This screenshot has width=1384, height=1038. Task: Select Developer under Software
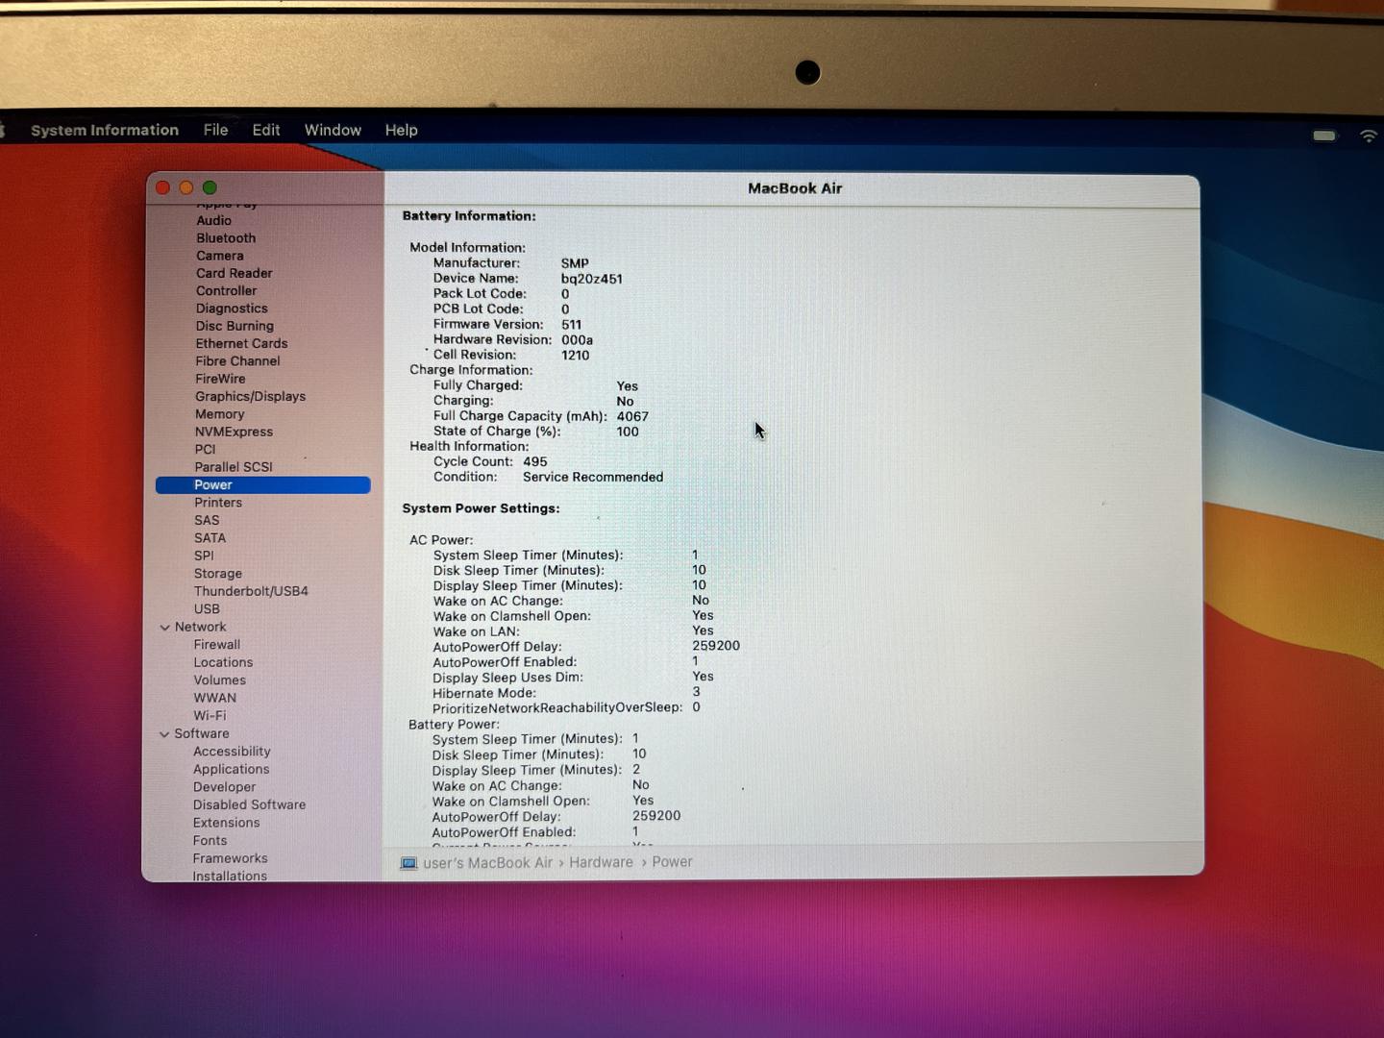[224, 787]
